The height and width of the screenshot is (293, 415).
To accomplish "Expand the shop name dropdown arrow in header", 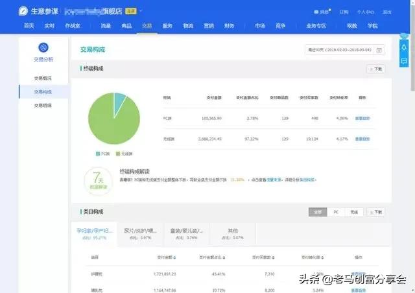I will point(141,11).
